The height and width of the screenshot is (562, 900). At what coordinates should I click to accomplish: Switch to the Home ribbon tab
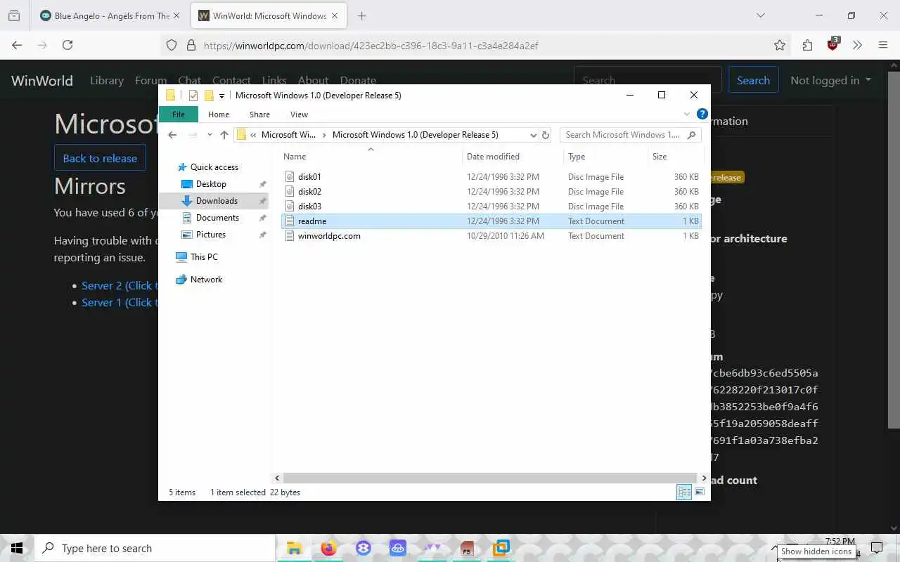click(219, 115)
